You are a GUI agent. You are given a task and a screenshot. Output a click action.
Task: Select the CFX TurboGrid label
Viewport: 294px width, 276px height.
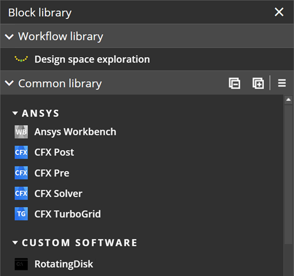pos(67,214)
